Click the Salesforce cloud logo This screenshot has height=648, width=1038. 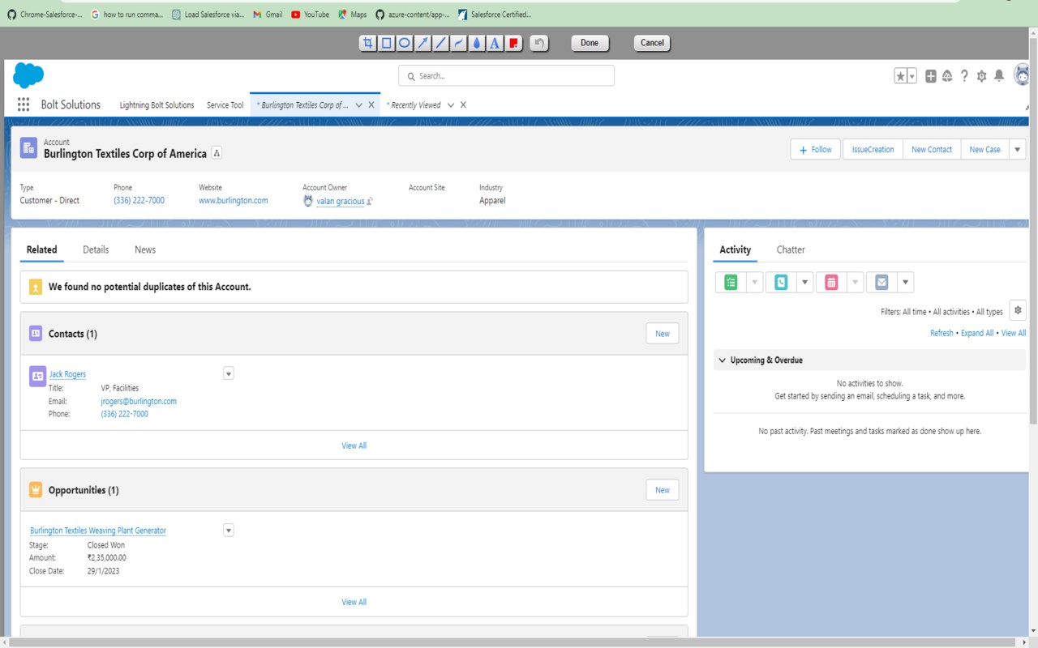28,75
